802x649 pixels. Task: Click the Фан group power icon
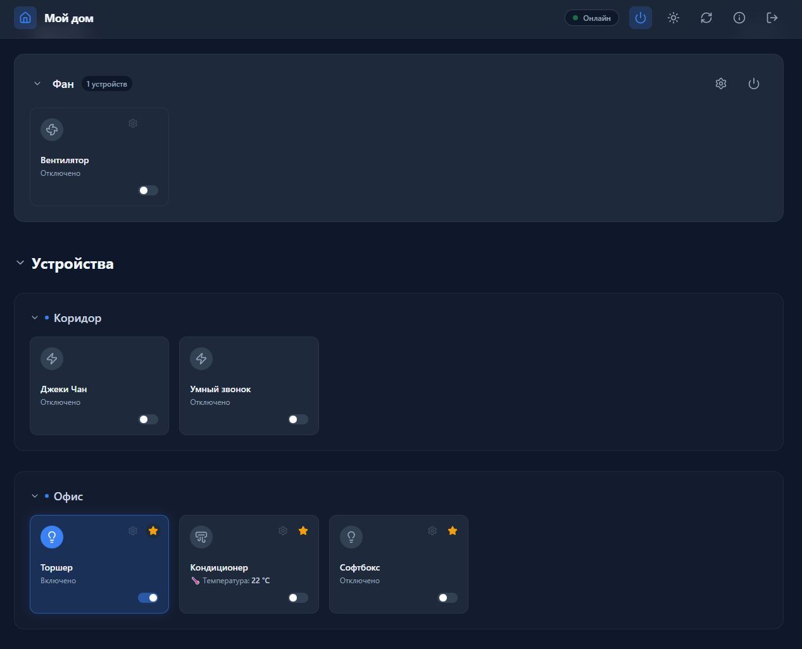point(754,83)
